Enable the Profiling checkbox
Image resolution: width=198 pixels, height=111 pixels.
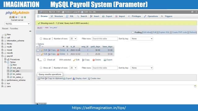click(133, 32)
